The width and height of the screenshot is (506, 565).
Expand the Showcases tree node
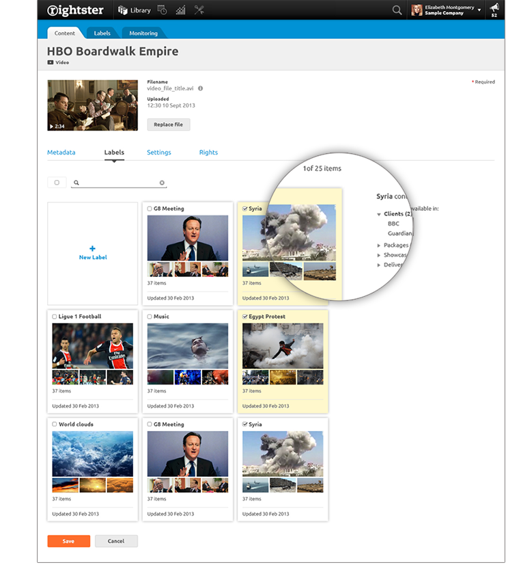[379, 255]
